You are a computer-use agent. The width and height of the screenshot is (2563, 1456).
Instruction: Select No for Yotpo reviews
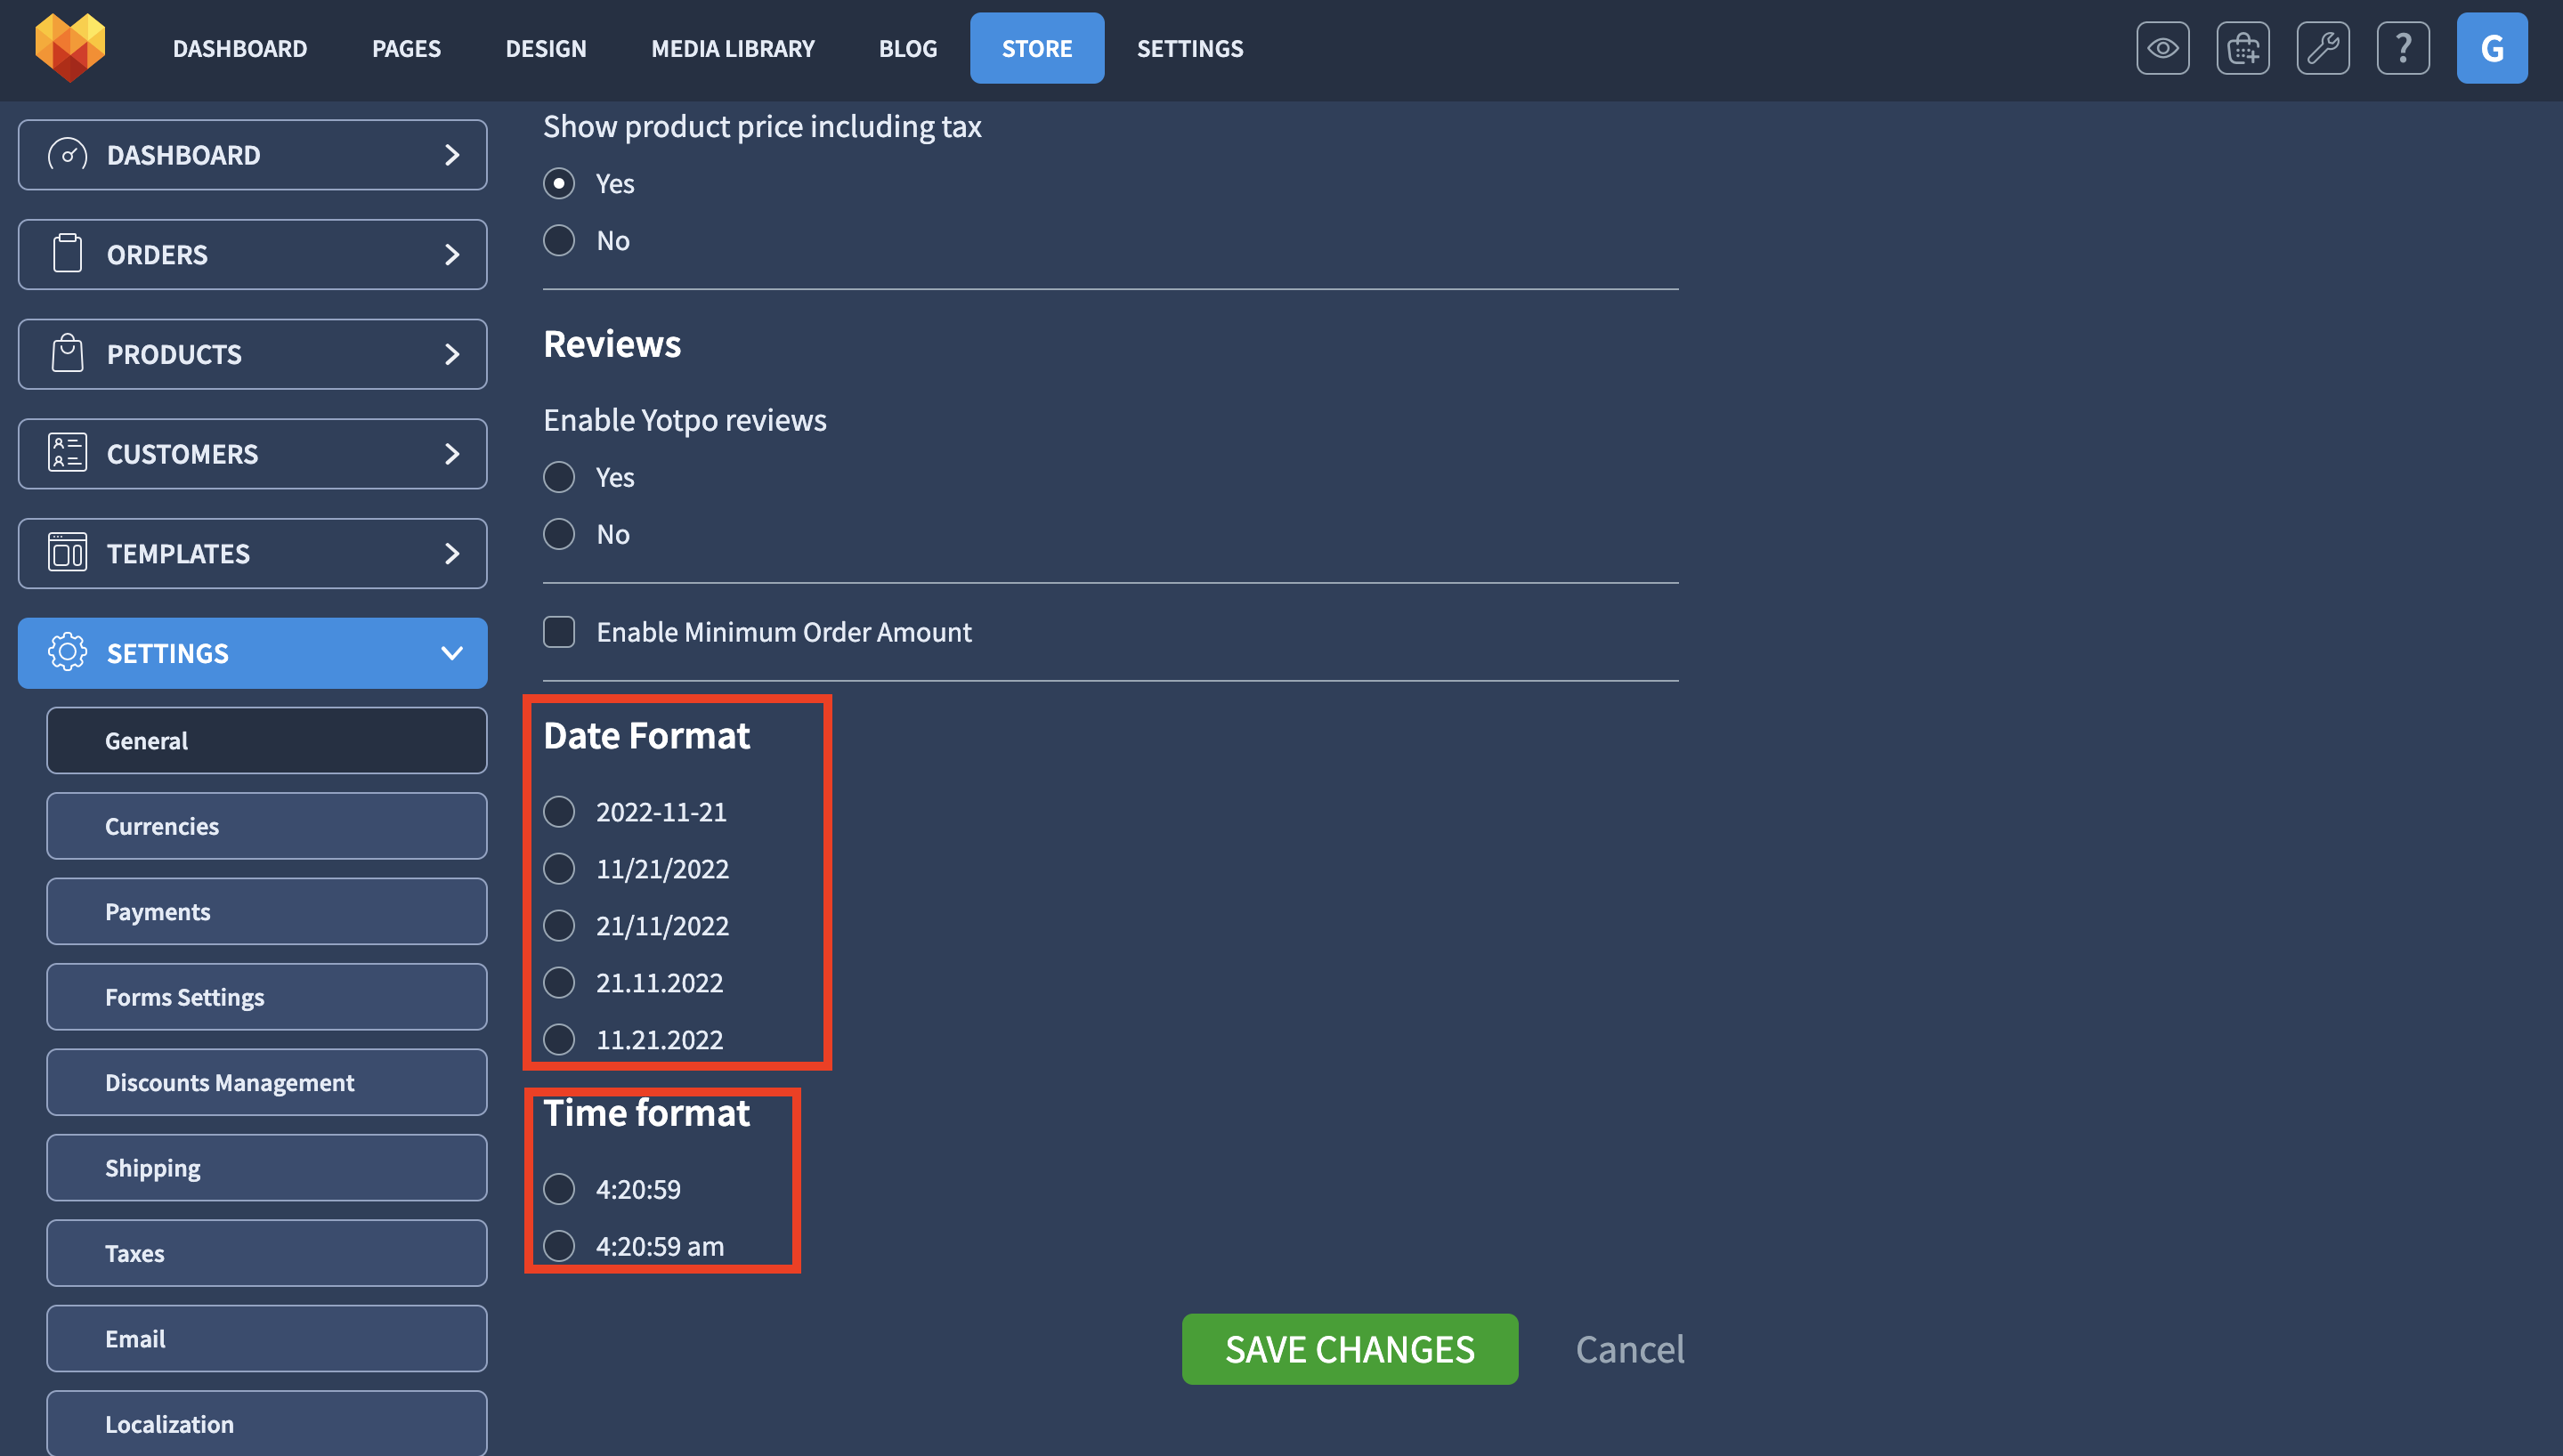pyautogui.click(x=558, y=534)
